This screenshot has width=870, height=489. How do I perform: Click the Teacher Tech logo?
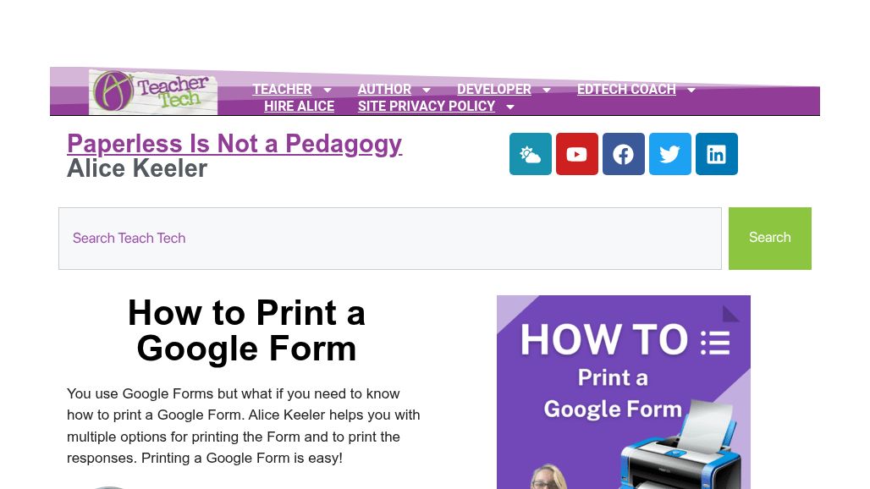click(x=153, y=91)
